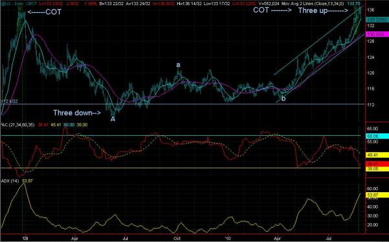389x242 pixels.
Task: Click the red %C current value tag
Action: click(377, 164)
